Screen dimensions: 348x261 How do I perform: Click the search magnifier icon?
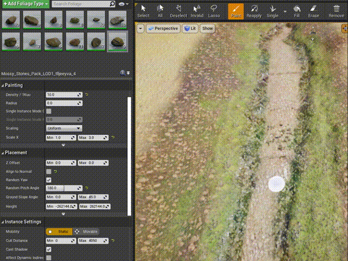click(x=113, y=4)
